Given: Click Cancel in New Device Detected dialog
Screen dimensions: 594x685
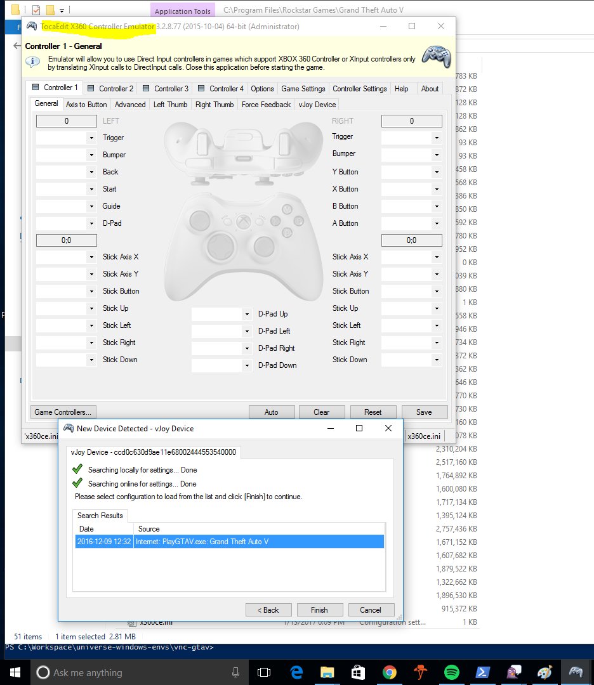Looking at the screenshot, I should (x=371, y=610).
